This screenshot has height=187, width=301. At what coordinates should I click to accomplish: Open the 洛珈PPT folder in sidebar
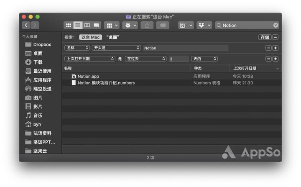(41, 142)
